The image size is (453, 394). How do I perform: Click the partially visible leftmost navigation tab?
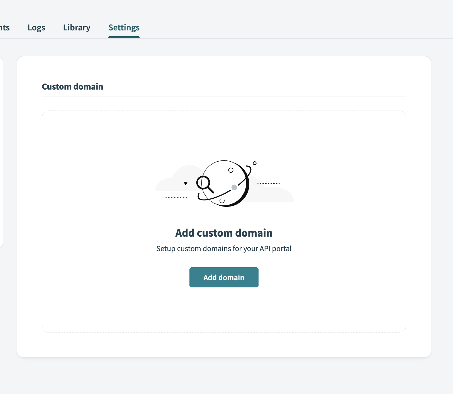[4, 27]
